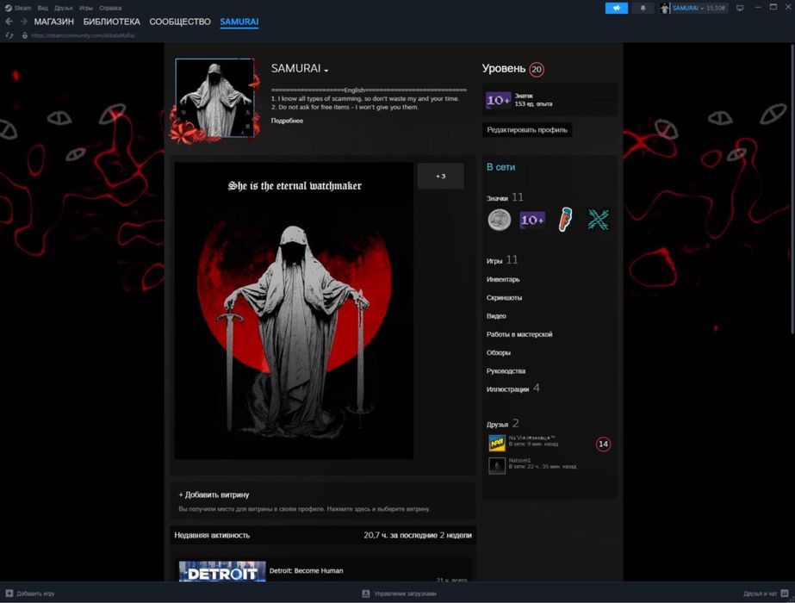Click the URL address field

pyautogui.click(x=84, y=35)
